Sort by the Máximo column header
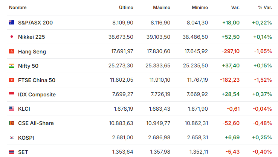 (x=162, y=8)
